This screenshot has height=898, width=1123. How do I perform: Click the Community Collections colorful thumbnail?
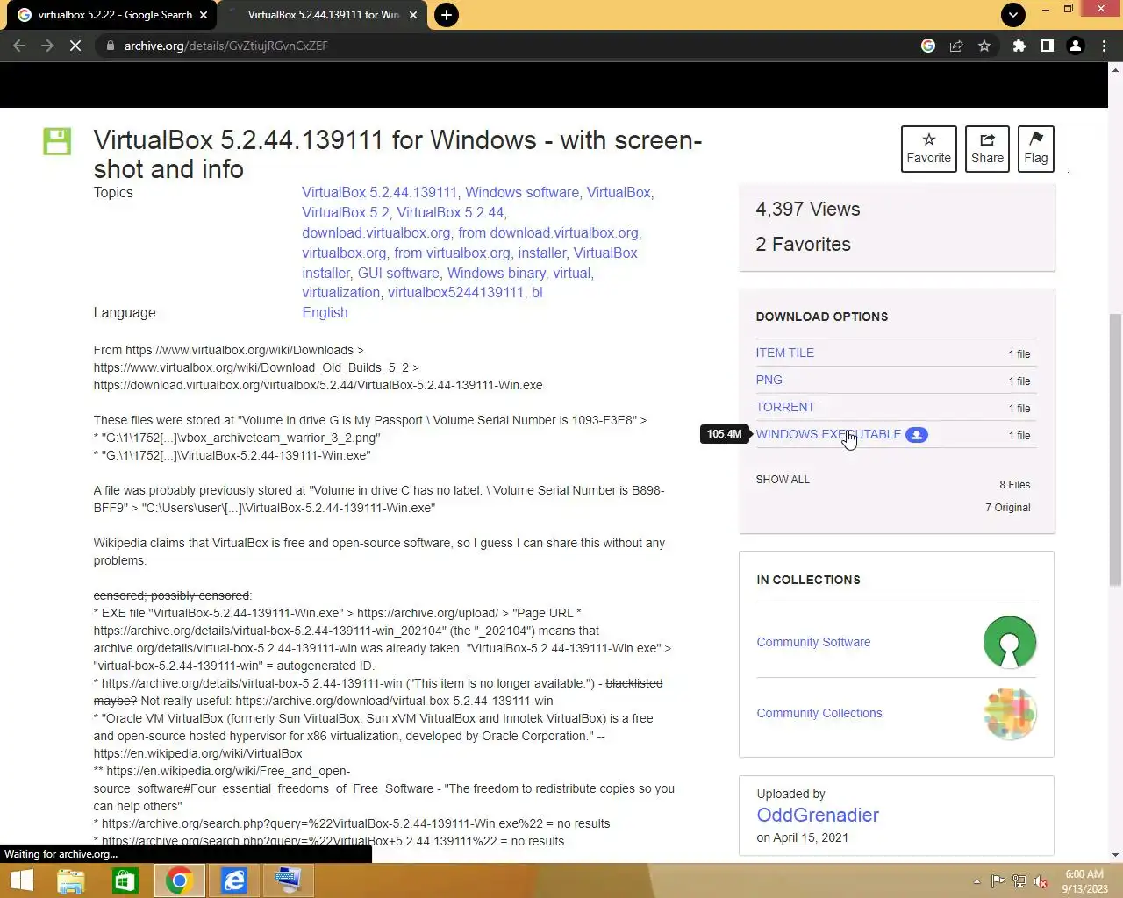[x=1010, y=713]
